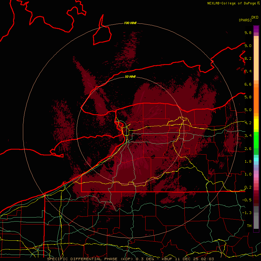
Task: Select the 4.2 scale label
Action: pos(248,123)
